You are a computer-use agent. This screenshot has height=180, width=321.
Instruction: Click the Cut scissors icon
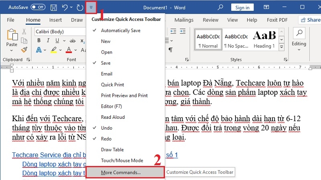[24, 32]
